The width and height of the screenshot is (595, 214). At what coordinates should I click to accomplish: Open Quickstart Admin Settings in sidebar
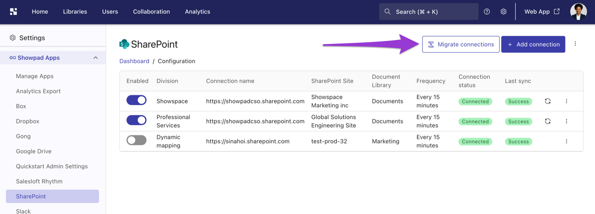[x=52, y=166]
